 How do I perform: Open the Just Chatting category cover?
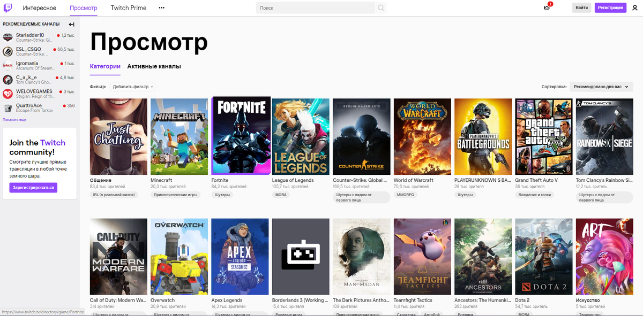point(118,136)
